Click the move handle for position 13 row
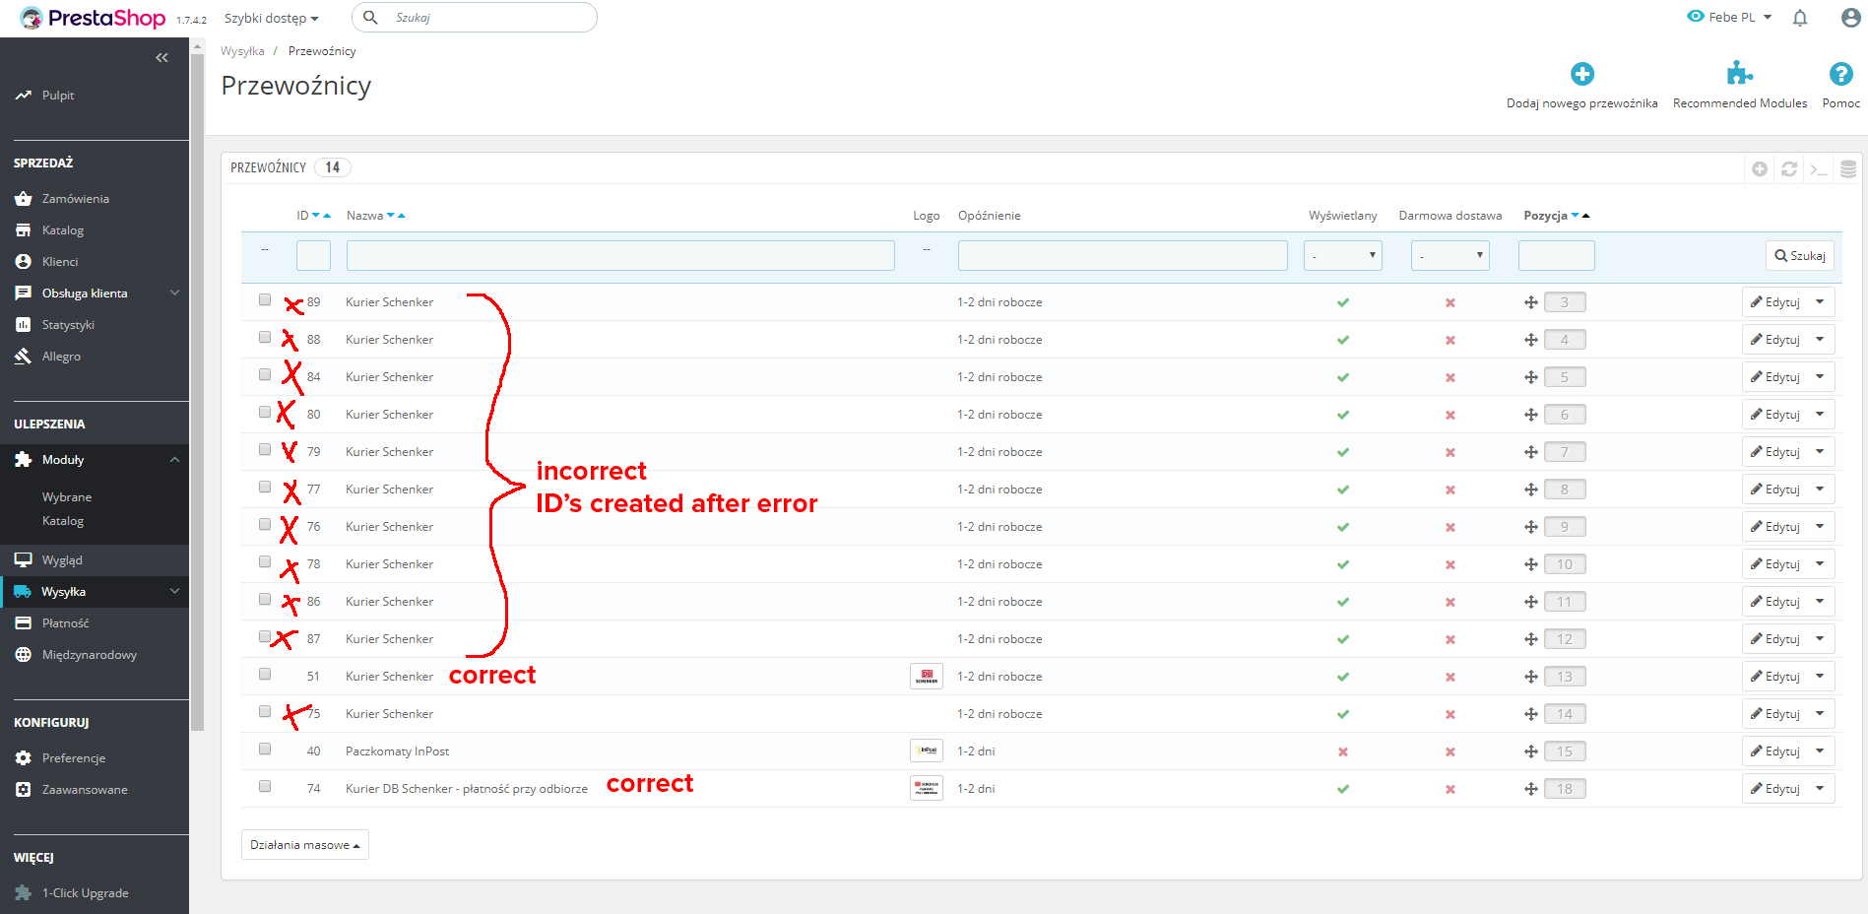1868x914 pixels. (1531, 677)
